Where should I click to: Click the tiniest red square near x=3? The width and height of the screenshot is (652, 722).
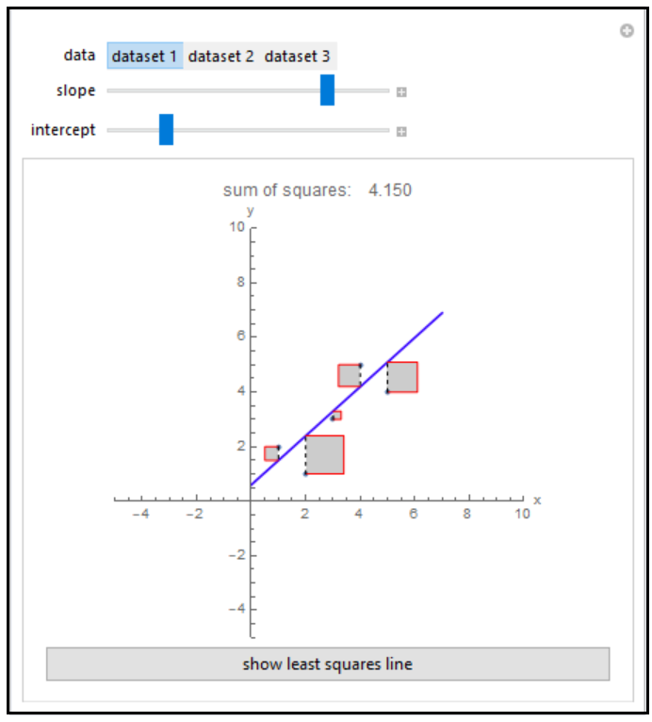pos(336,415)
